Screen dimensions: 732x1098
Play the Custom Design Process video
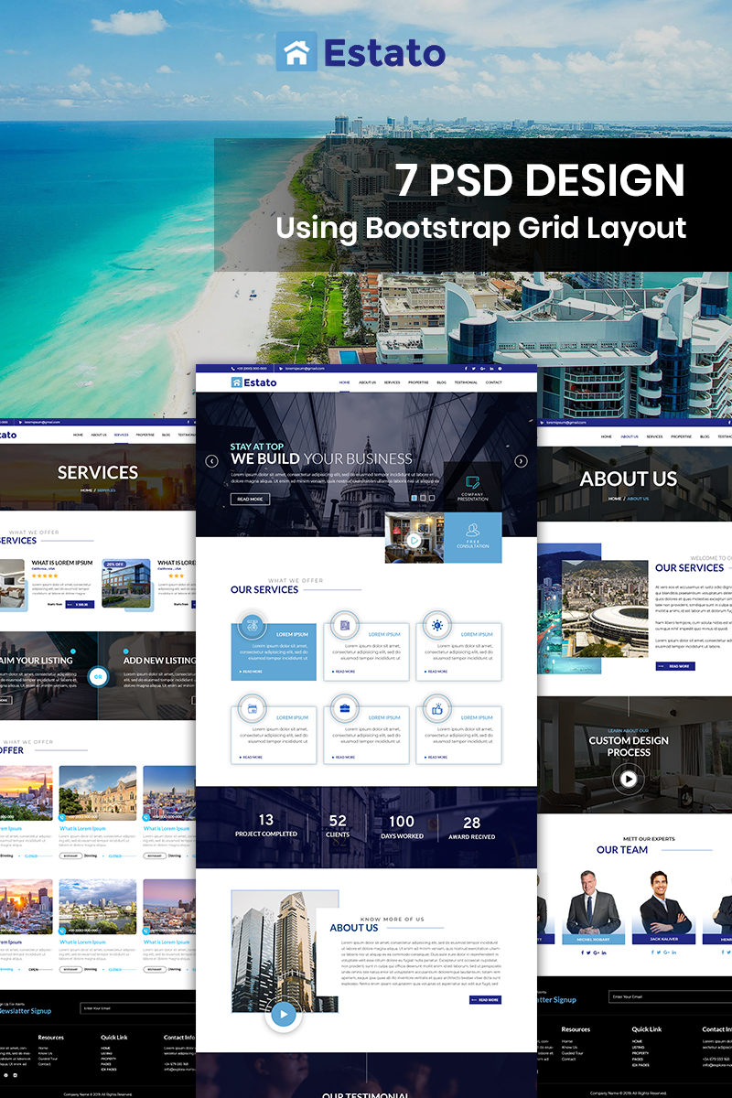(628, 779)
